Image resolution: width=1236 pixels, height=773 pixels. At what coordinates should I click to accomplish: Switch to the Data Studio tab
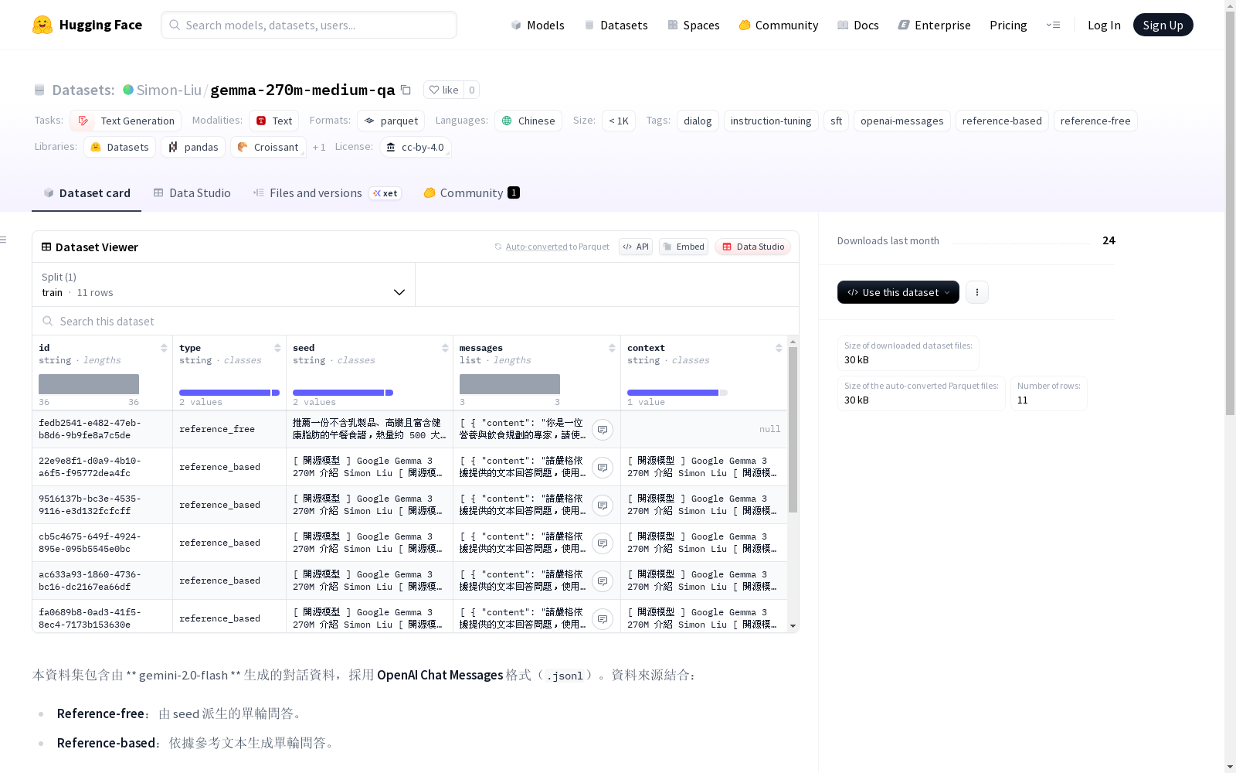(x=192, y=193)
